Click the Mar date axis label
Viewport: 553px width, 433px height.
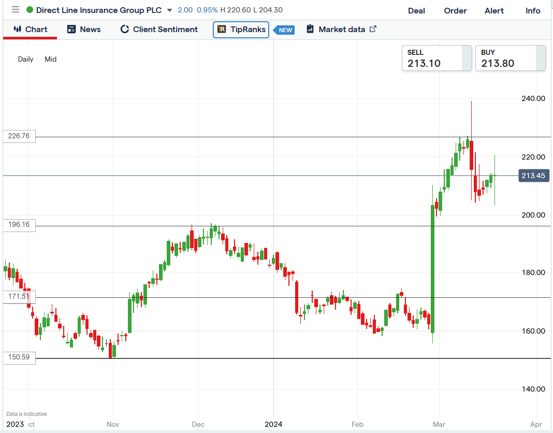coord(439,424)
